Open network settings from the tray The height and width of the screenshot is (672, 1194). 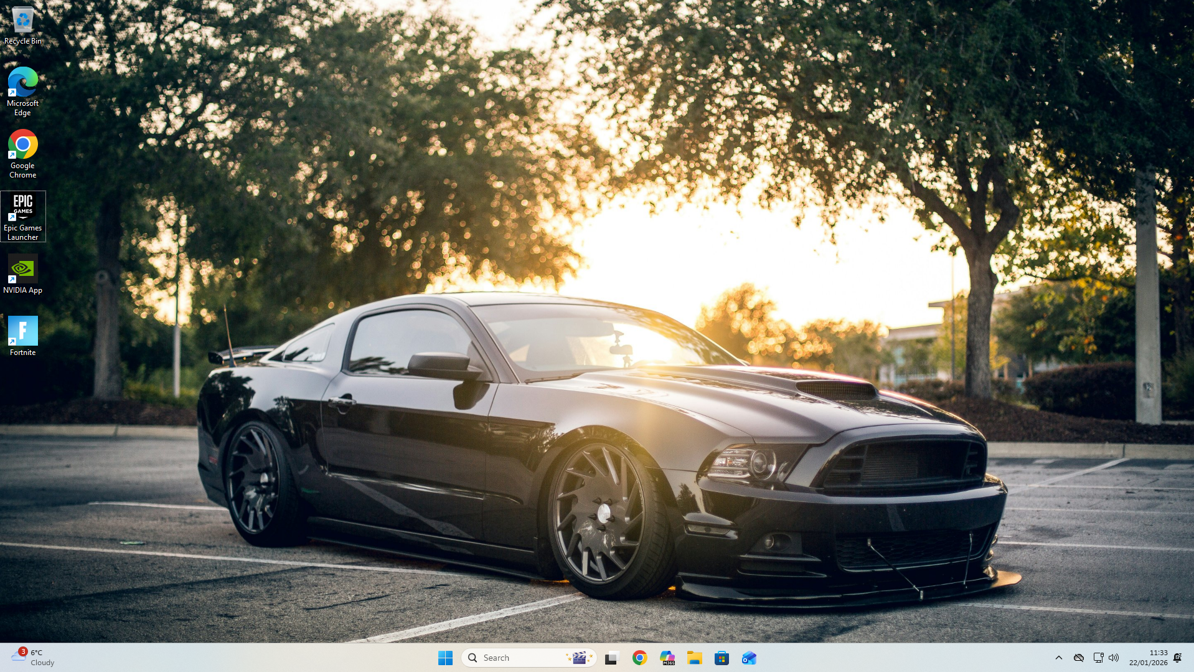[1098, 658]
